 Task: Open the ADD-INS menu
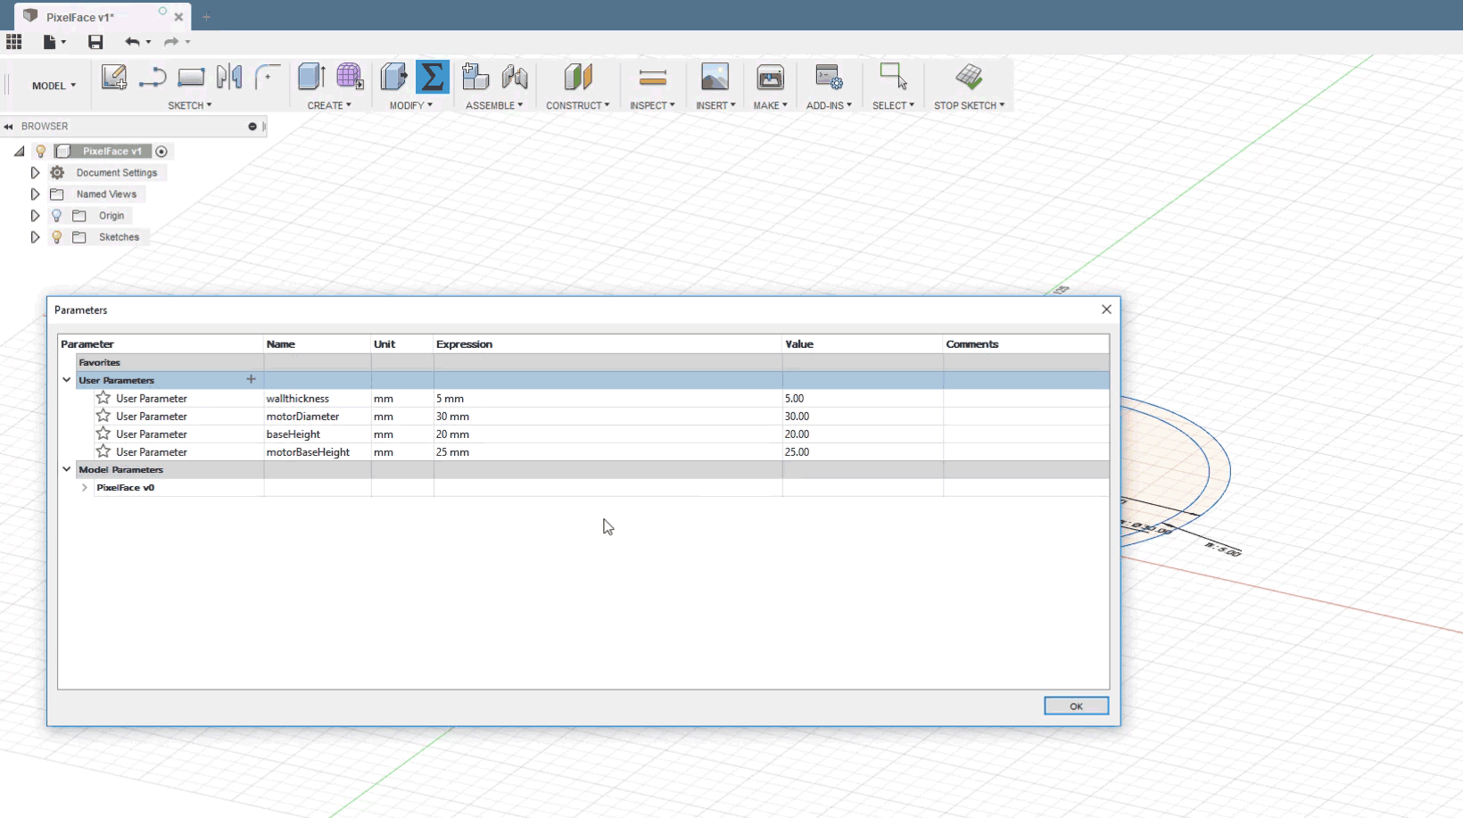point(829,105)
